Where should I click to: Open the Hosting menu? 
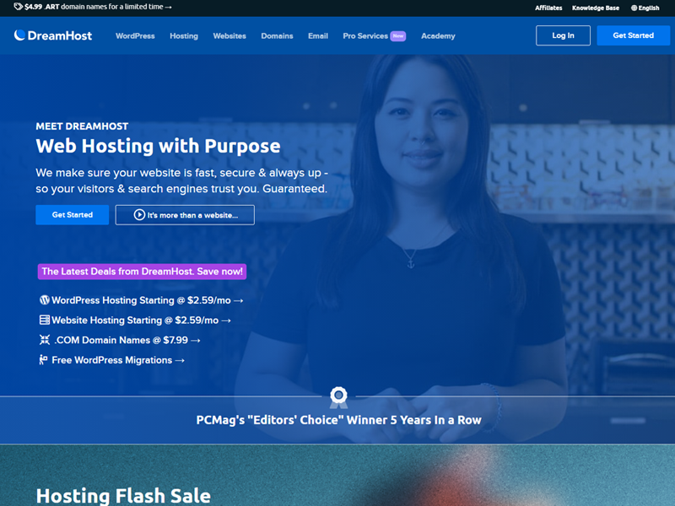coord(184,35)
